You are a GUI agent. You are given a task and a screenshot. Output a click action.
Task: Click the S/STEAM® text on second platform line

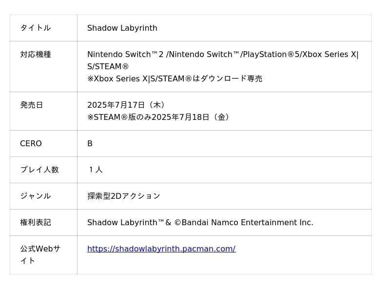click(108, 67)
